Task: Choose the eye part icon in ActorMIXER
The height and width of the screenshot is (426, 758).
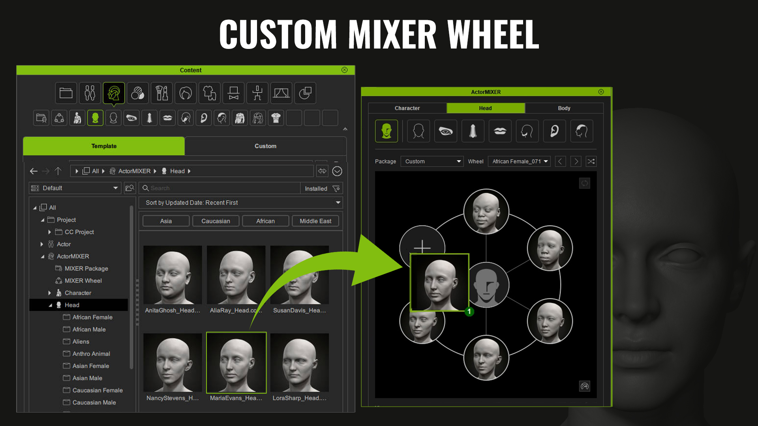Action: (446, 131)
